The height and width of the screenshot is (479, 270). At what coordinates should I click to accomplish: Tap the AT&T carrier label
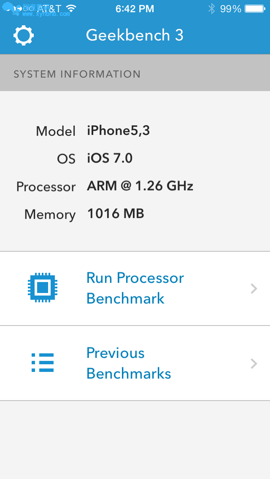(x=49, y=8)
